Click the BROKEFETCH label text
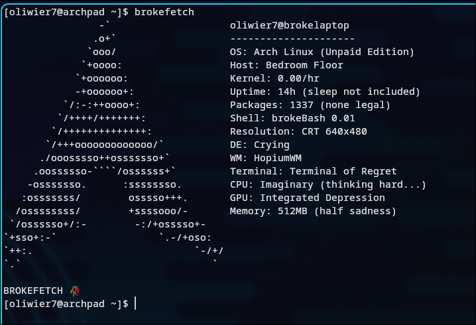This screenshot has height=325, width=476. (33, 291)
